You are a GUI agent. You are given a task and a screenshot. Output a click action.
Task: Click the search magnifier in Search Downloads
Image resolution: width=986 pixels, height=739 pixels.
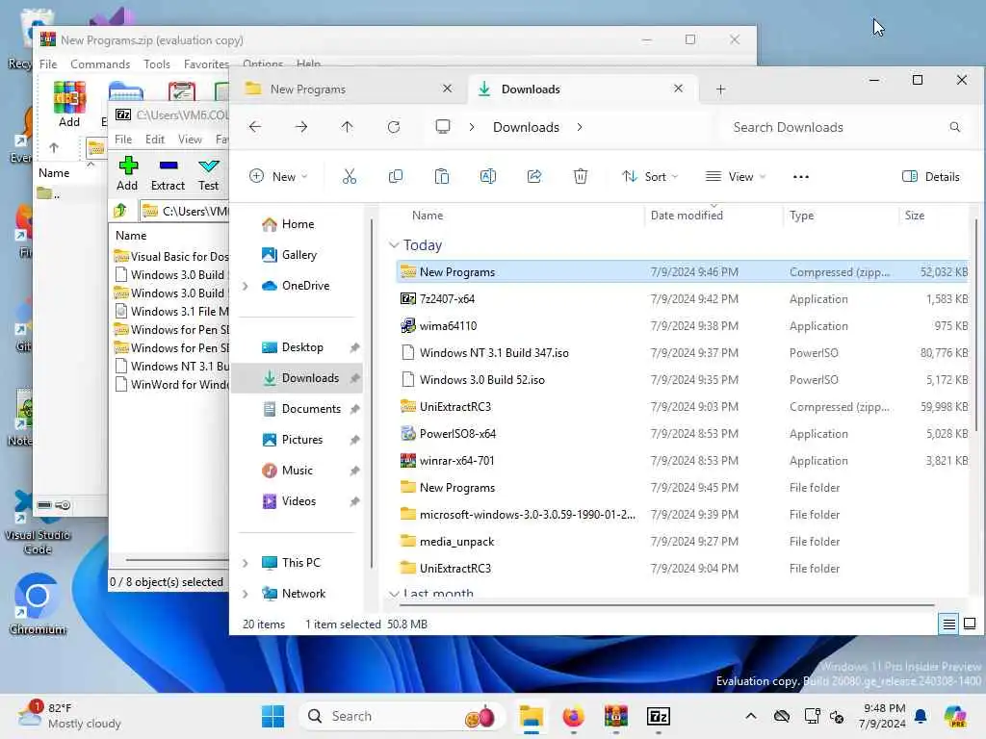click(954, 127)
